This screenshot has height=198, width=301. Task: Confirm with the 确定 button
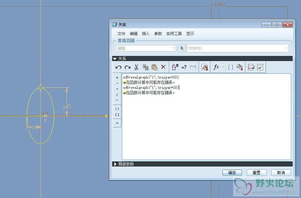point(232,173)
